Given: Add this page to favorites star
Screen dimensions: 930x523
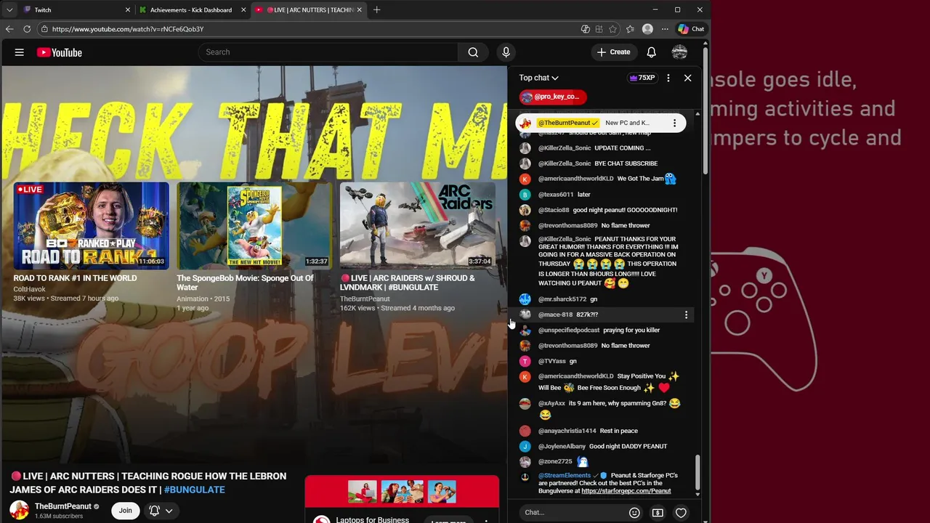Looking at the screenshot, I should [612, 29].
